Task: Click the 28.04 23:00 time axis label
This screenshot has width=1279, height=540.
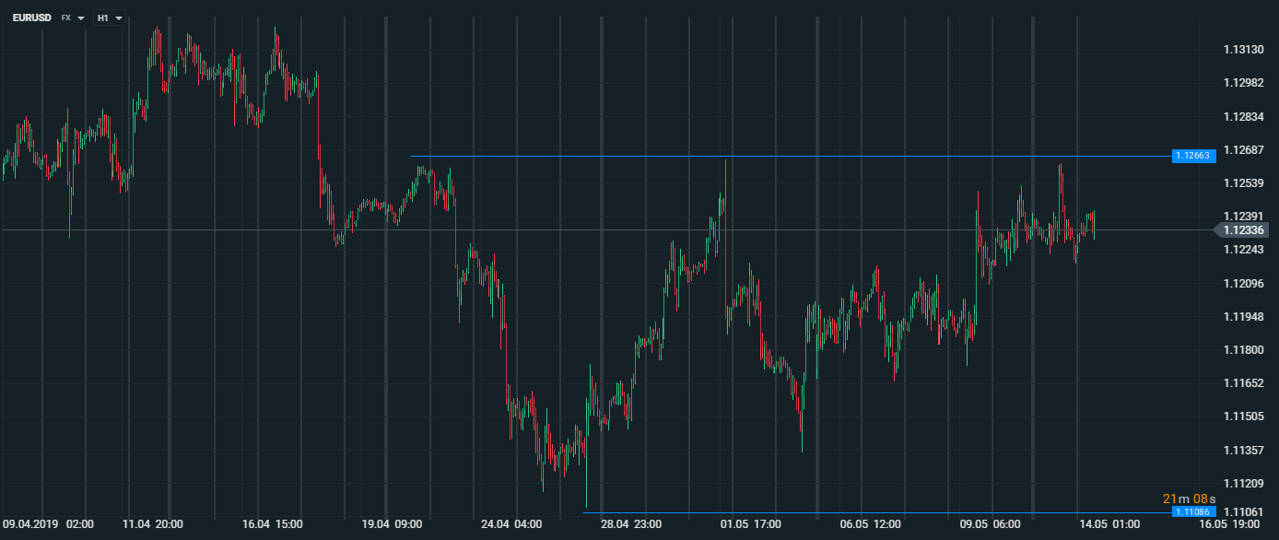Action: [x=630, y=524]
